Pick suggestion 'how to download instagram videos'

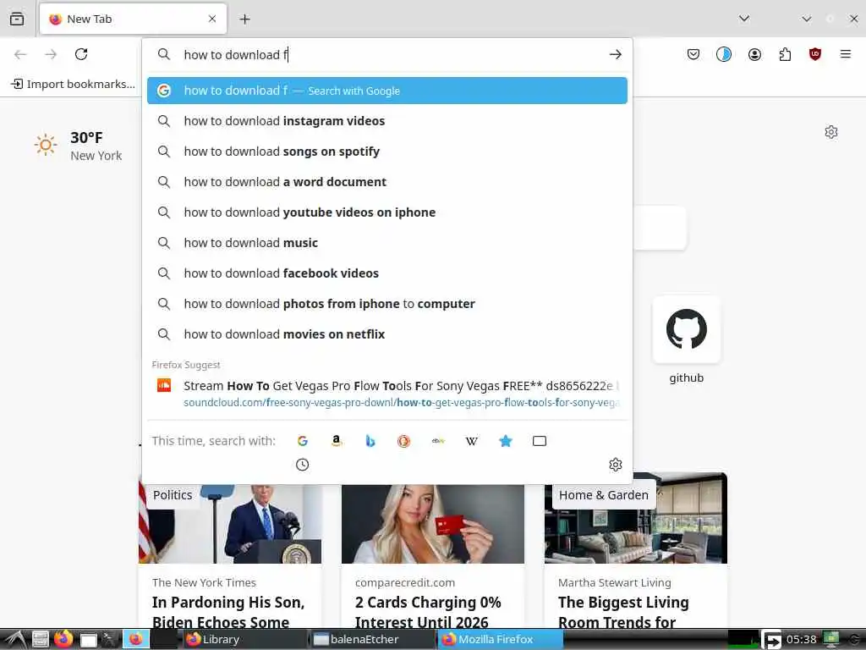coord(387,121)
